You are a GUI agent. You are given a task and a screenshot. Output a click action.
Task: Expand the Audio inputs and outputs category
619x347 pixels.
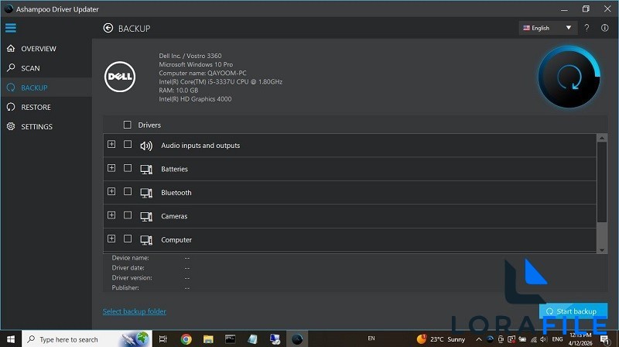point(111,144)
